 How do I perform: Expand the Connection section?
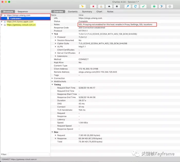[52, 78]
